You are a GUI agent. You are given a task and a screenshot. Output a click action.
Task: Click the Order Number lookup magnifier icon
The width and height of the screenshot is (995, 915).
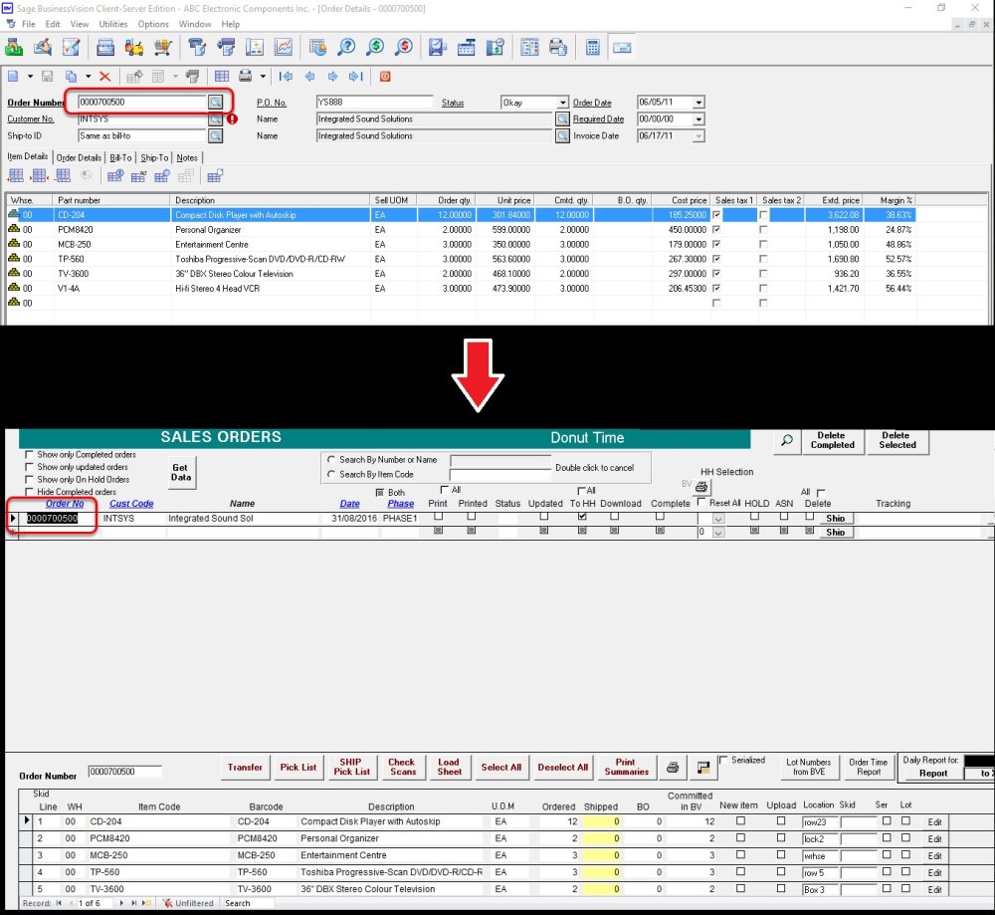point(216,102)
